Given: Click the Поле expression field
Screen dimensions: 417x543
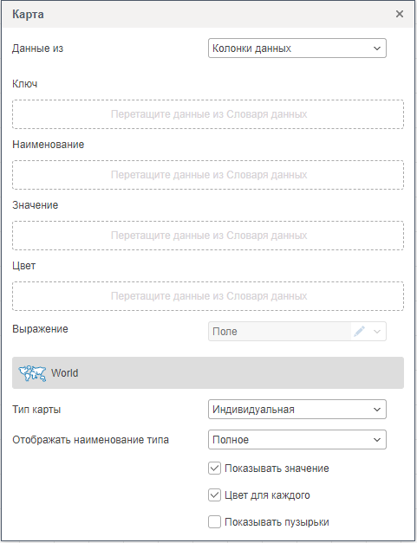Looking at the screenshot, I should pos(280,332).
